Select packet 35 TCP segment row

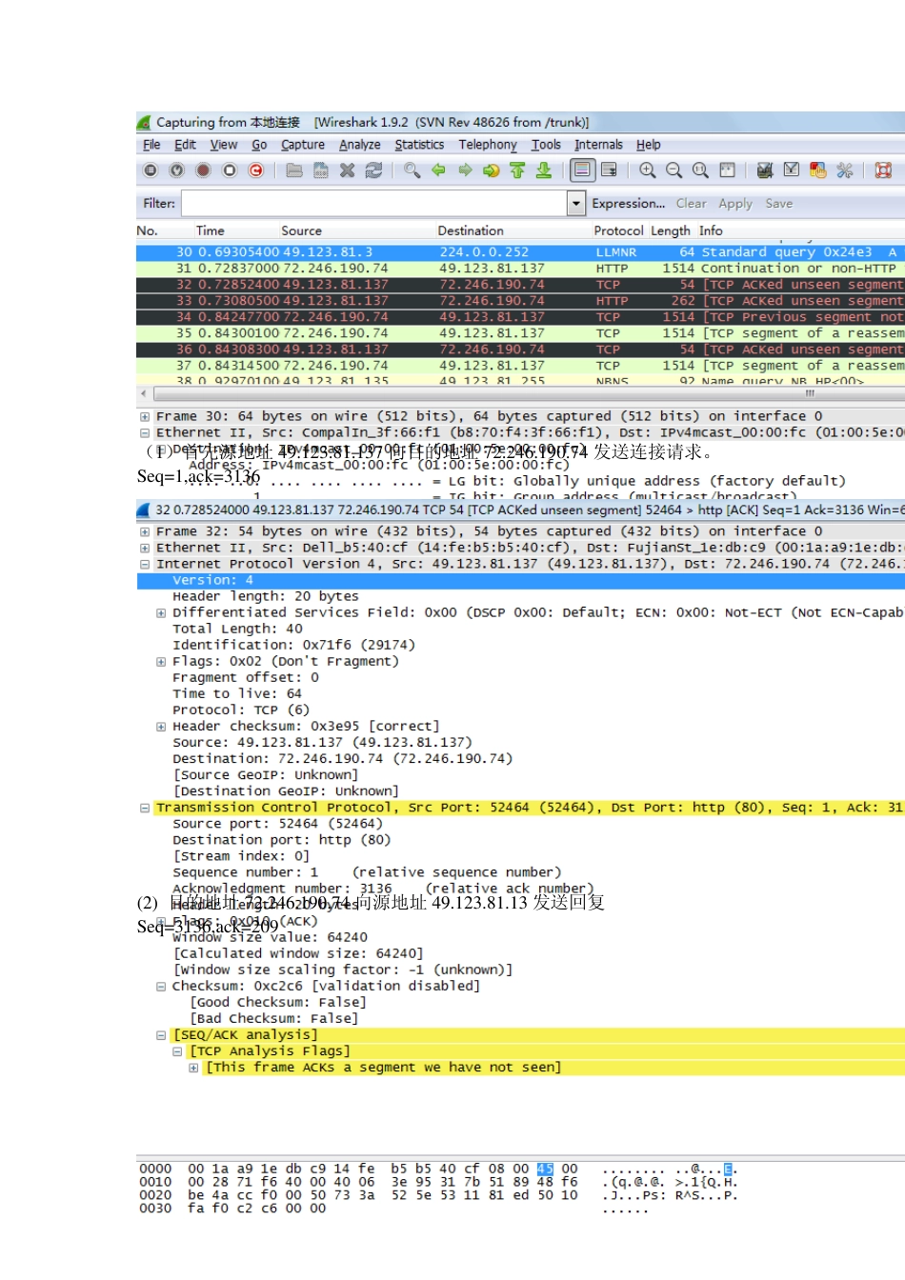pos(520,333)
